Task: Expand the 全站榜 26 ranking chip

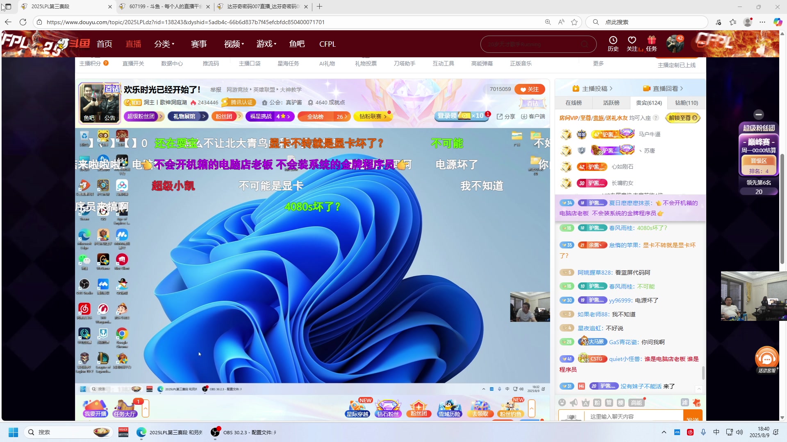Action: [x=324, y=117]
